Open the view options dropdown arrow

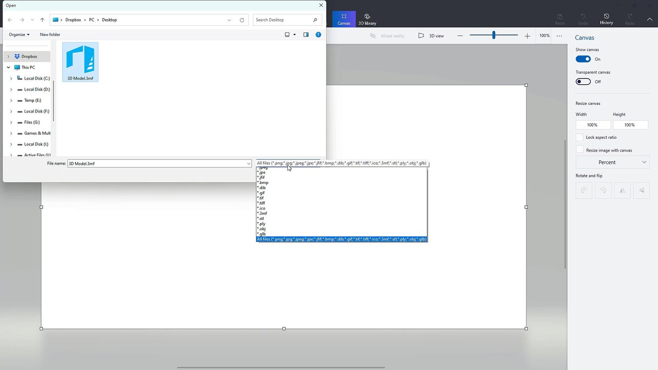click(x=295, y=34)
